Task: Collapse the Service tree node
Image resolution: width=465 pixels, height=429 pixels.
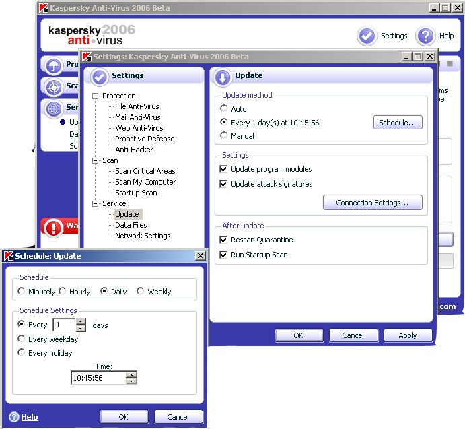Action: (95, 203)
